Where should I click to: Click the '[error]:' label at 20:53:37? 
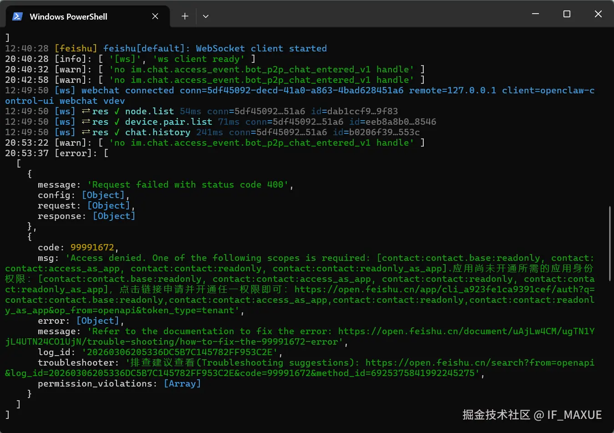(76, 153)
